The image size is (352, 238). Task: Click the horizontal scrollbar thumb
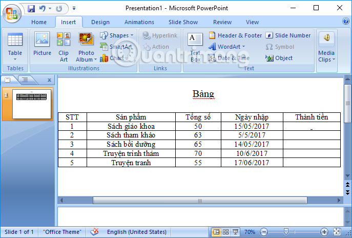pos(200,200)
